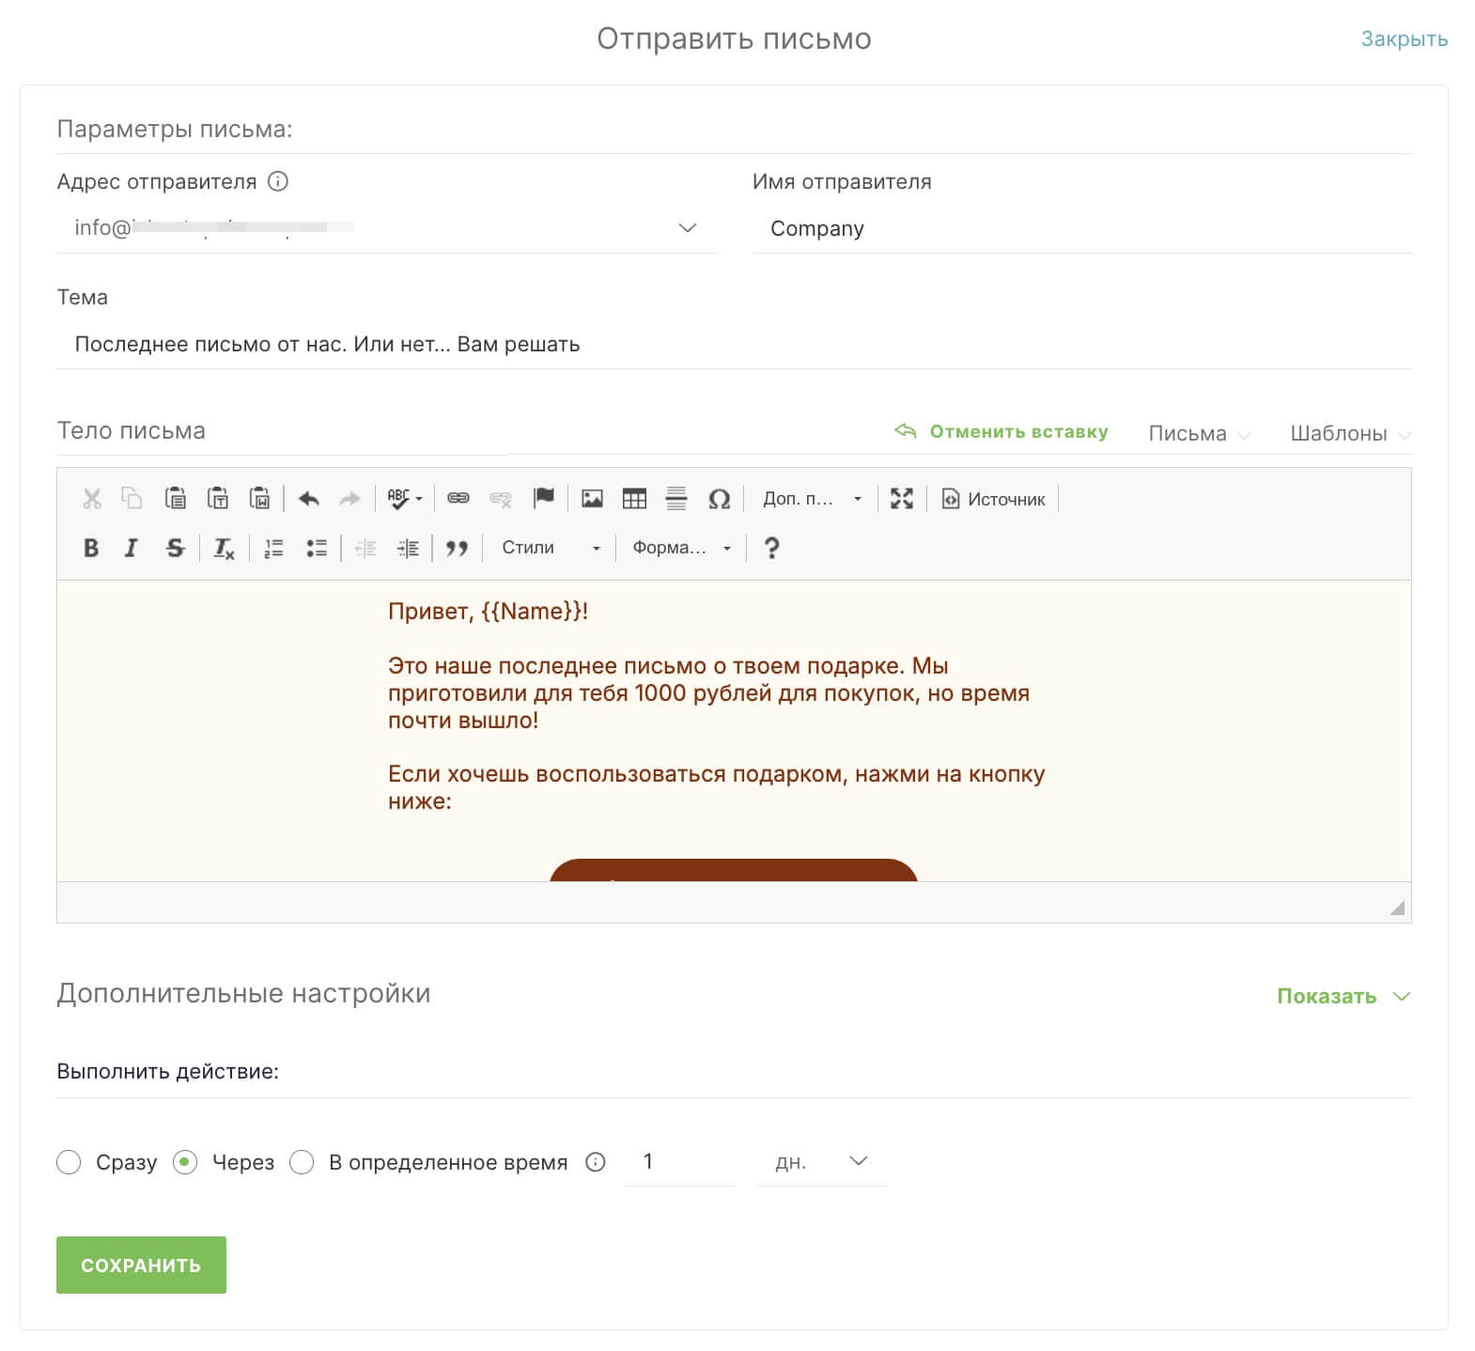Open the Стили styles dropdown
Image resolution: width=1475 pixels, height=1351 pixels.
click(551, 548)
